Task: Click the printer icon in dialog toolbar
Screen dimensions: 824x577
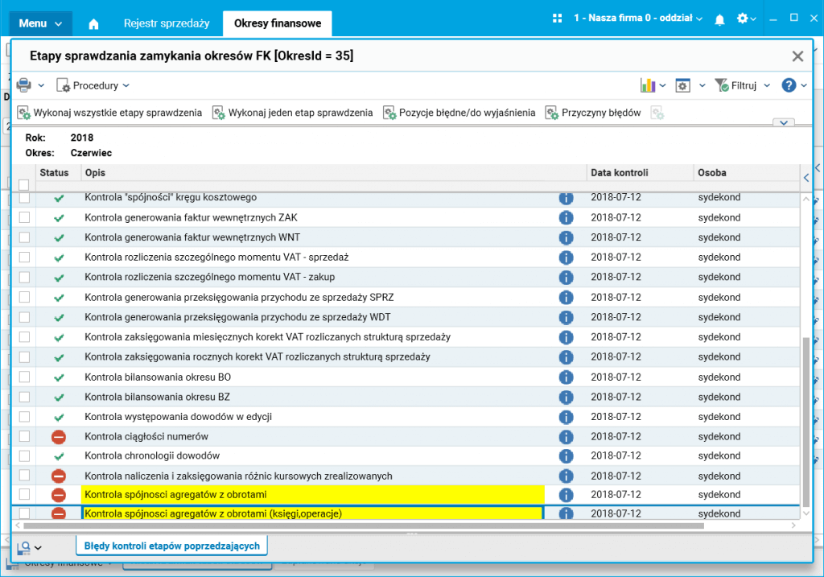Action: (x=23, y=85)
